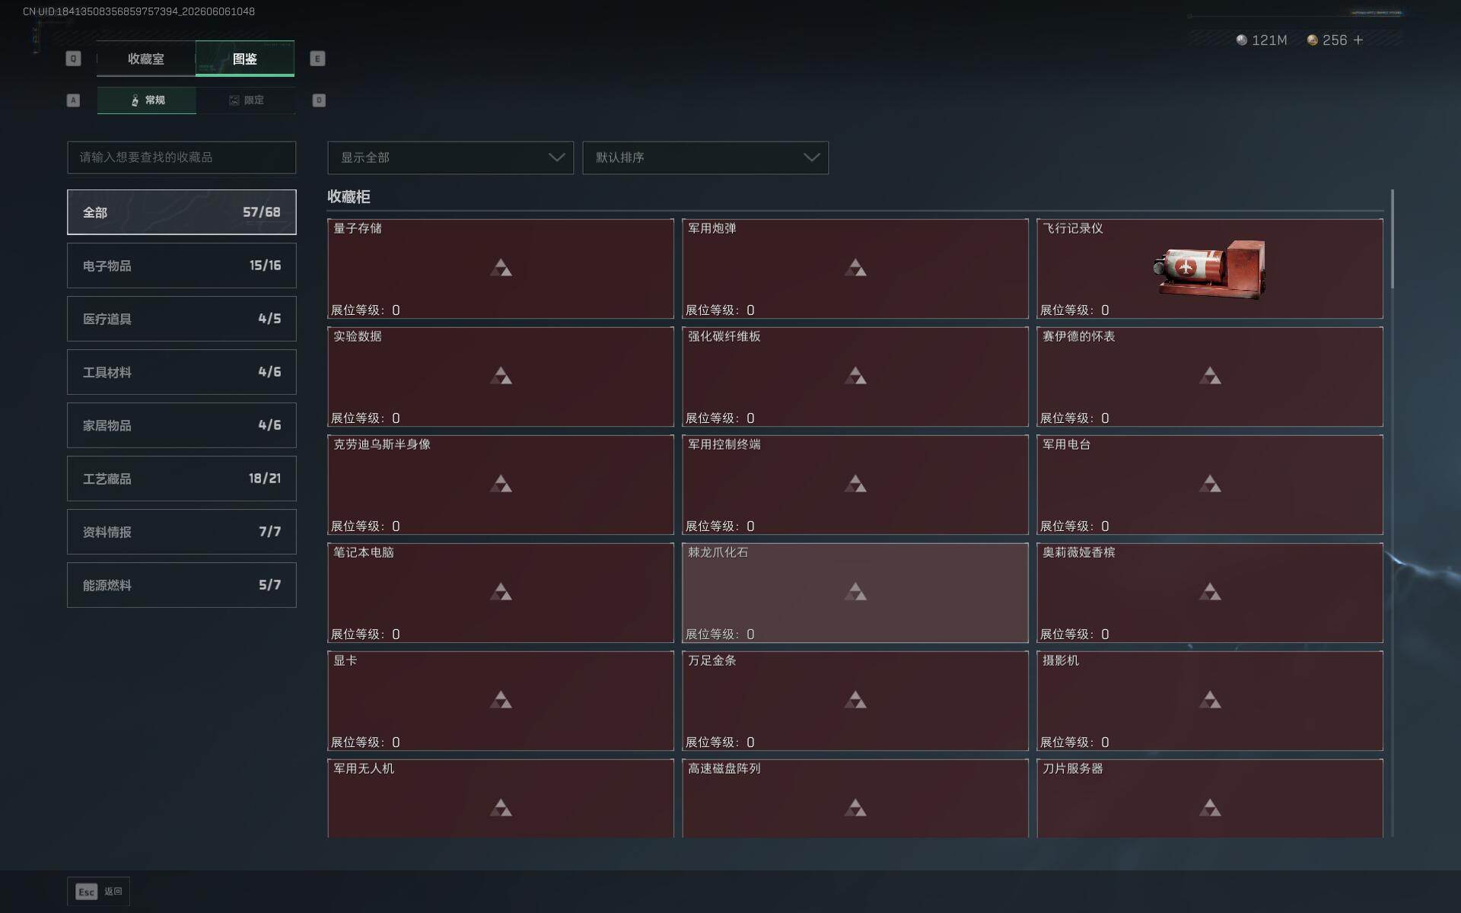
Task: Click the collection list vertical scrollbar
Action: (1393, 239)
